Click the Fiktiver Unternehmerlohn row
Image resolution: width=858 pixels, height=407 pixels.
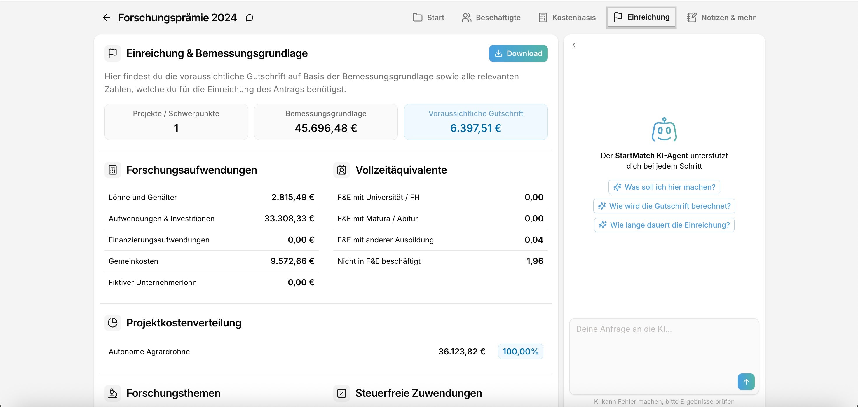pos(211,282)
